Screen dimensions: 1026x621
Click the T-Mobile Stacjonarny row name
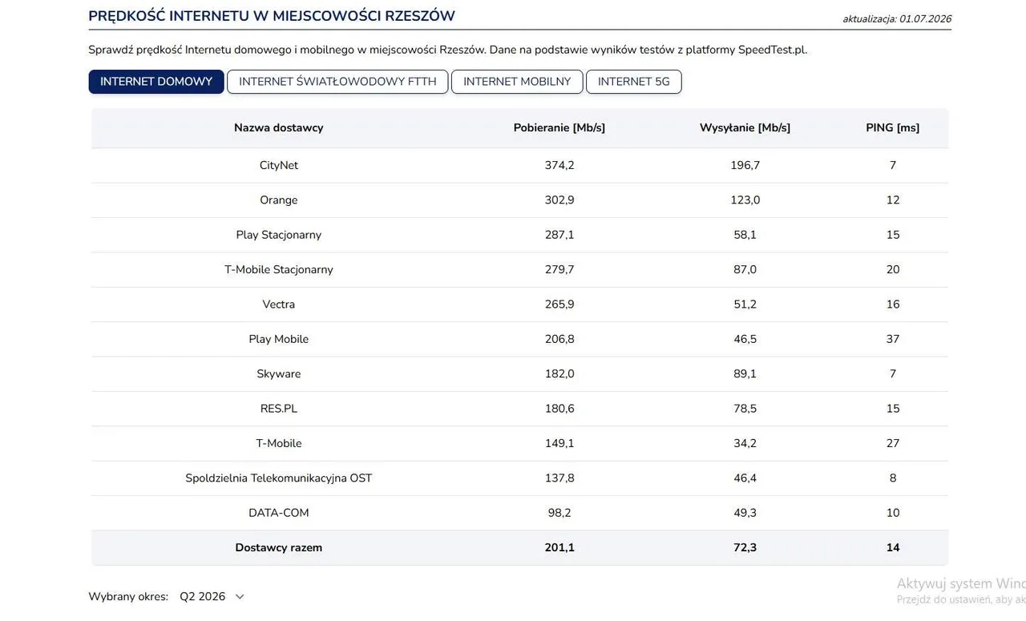(279, 269)
